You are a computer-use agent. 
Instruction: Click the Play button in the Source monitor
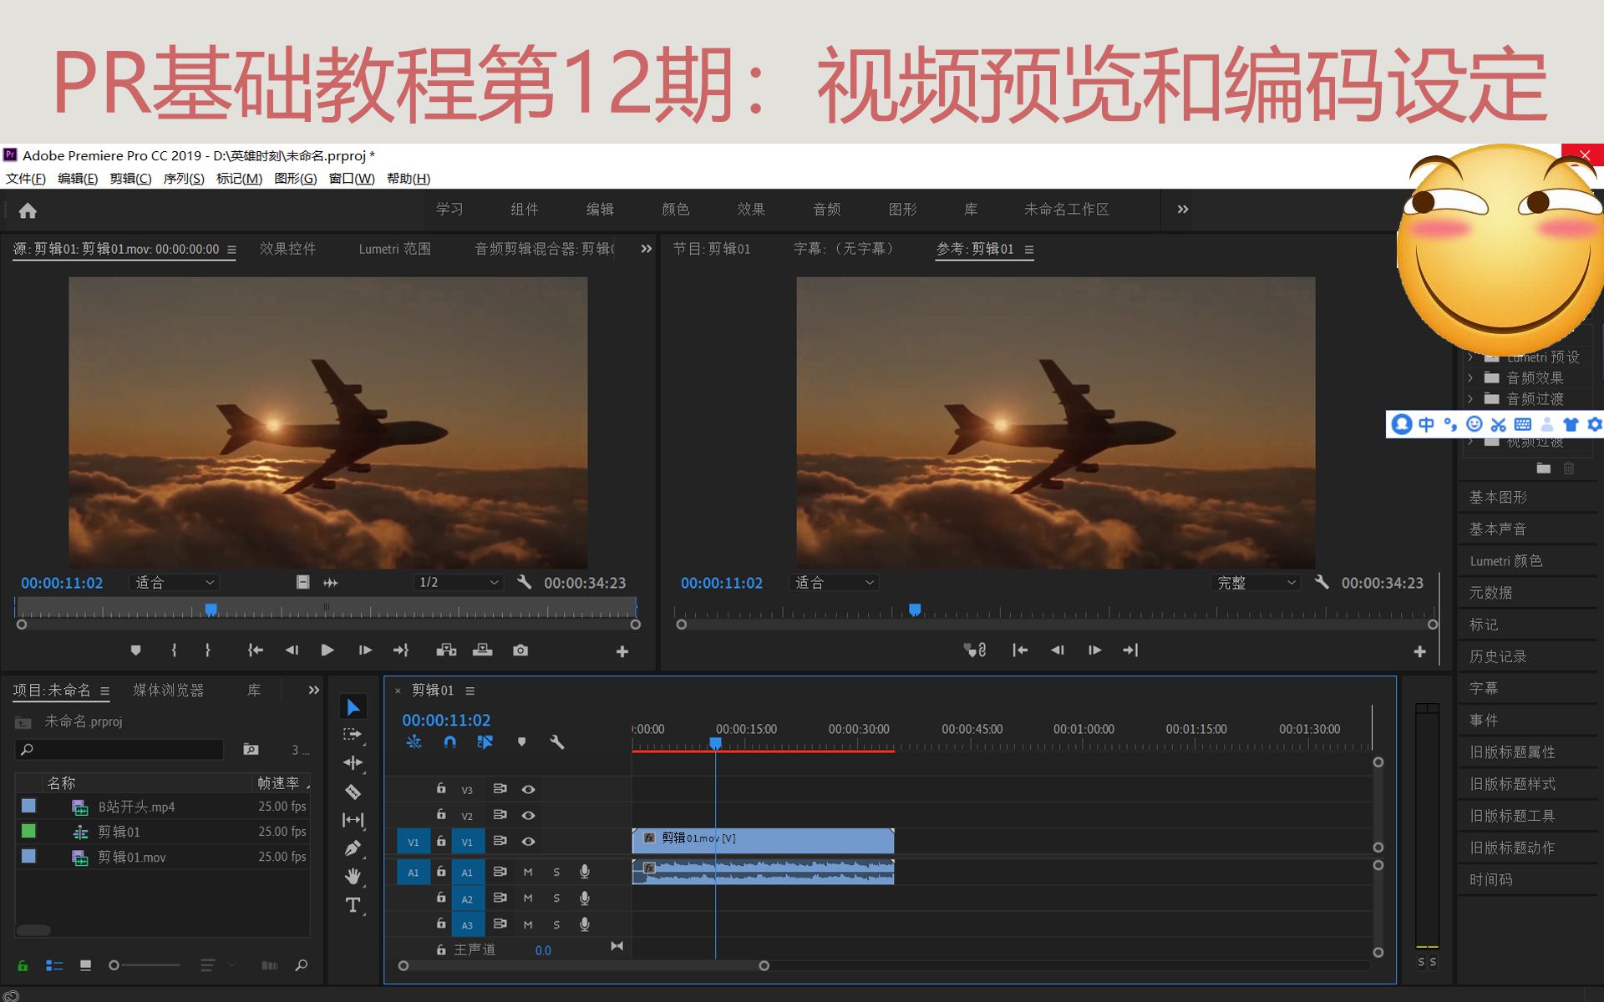point(327,650)
